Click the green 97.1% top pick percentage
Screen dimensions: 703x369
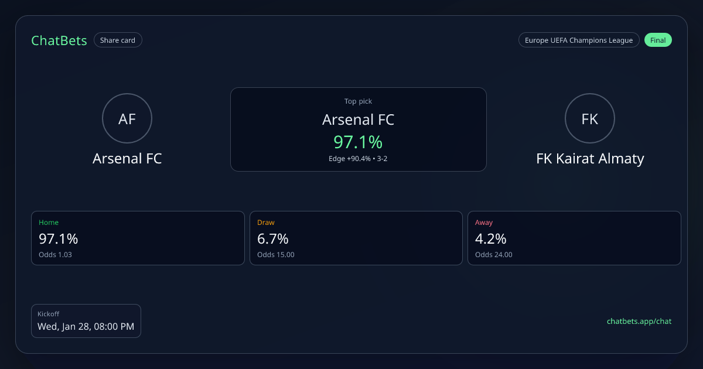pos(358,142)
